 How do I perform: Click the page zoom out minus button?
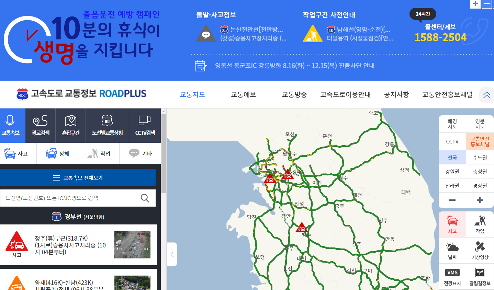[x=487, y=4]
